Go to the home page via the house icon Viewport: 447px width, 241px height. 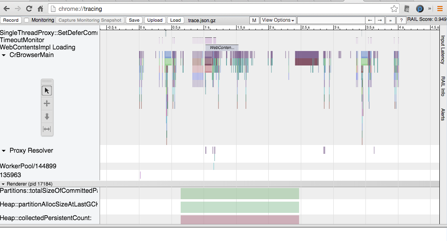(40, 8)
